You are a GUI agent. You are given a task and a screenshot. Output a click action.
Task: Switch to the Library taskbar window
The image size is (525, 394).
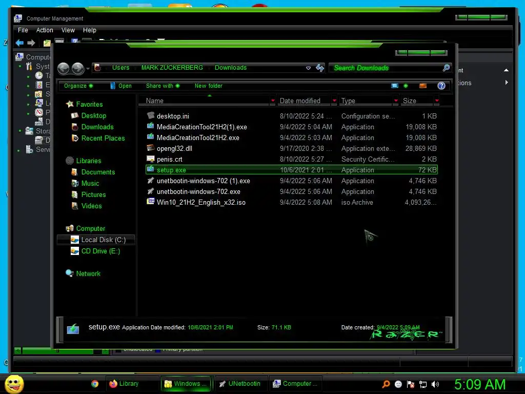(x=132, y=384)
